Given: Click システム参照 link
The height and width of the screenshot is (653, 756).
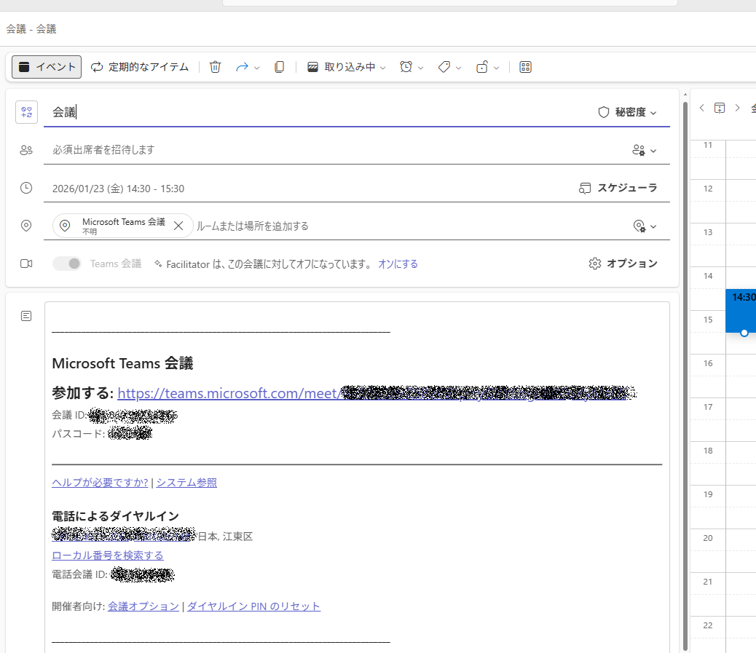Looking at the screenshot, I should 186,483.
